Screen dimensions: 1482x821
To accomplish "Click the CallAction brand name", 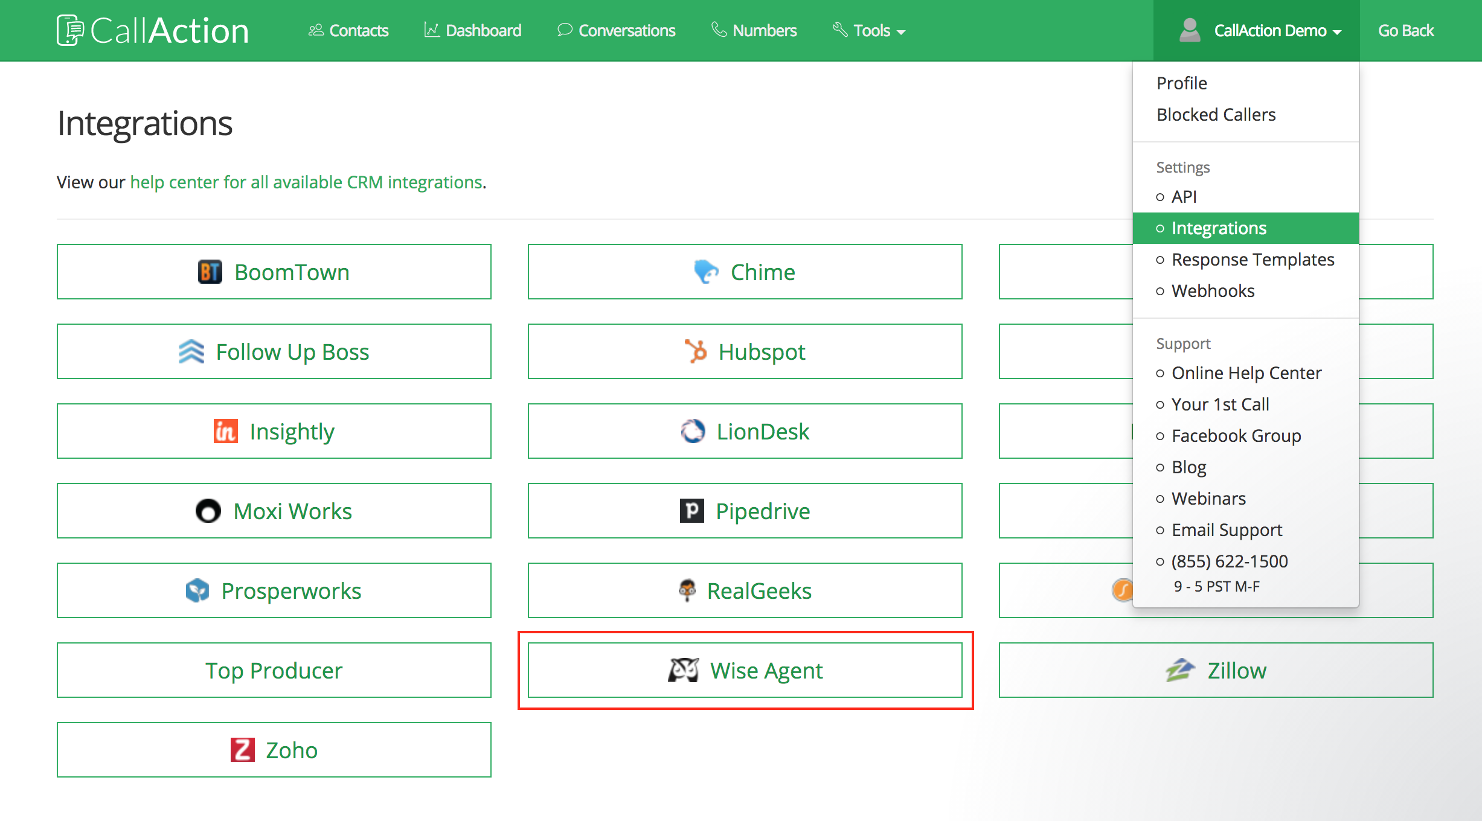I will (x=170, y=30).
